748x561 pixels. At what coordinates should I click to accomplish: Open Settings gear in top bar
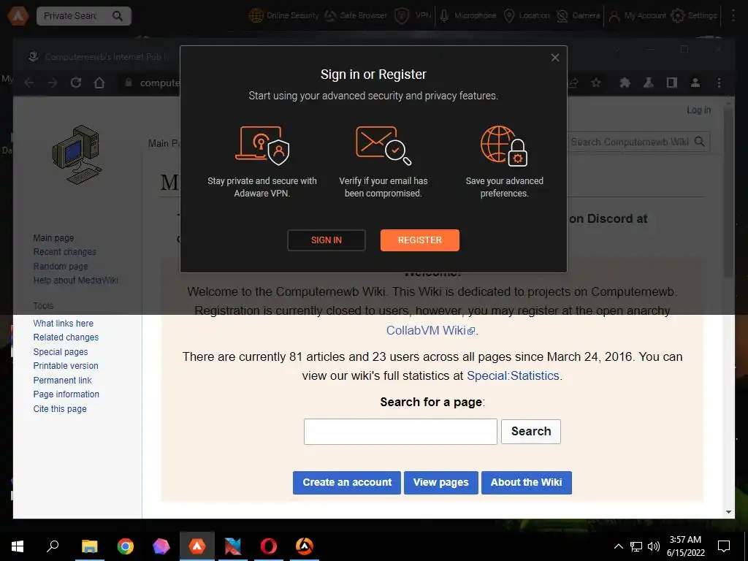[694, 16]
